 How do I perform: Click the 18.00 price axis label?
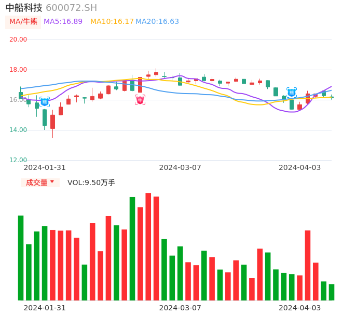pos(18,70)
